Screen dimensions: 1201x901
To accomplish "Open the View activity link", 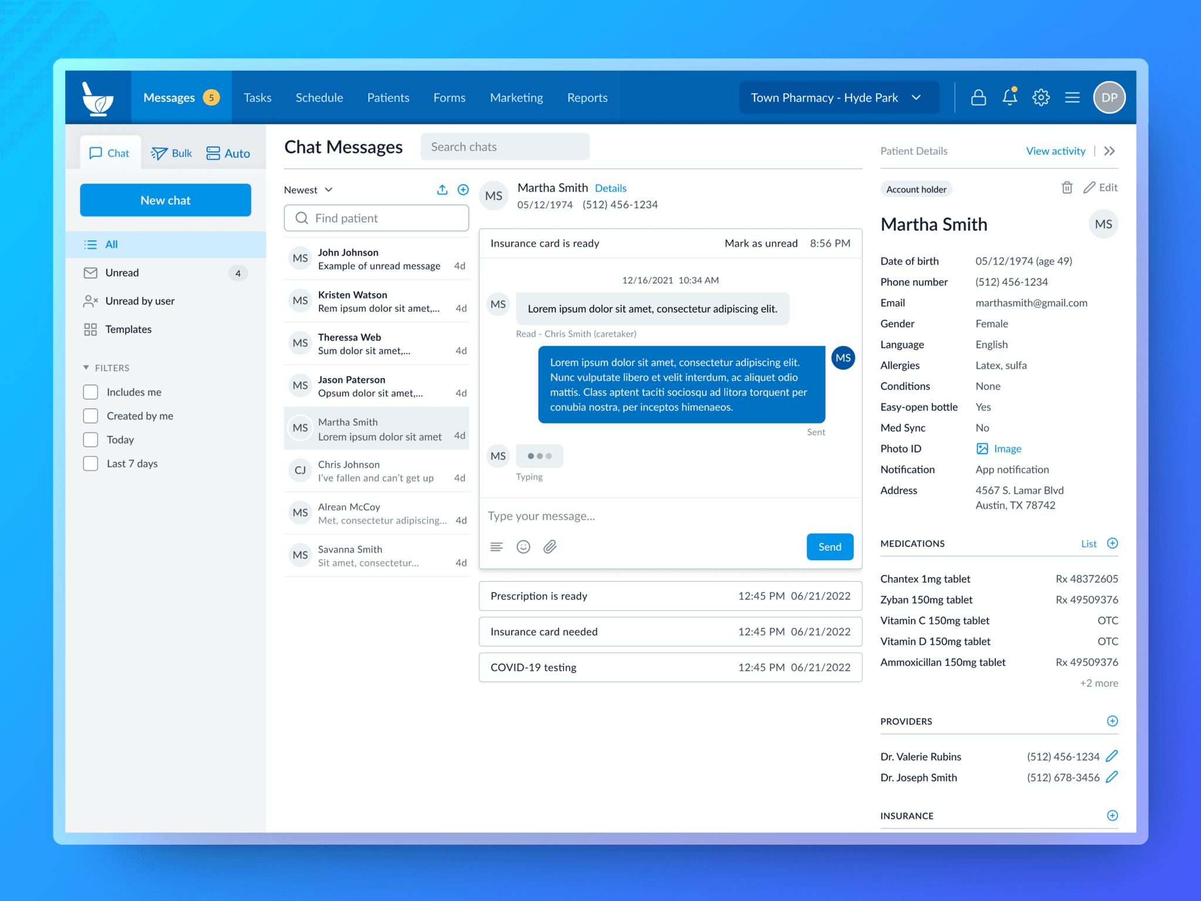I will 1055,151.
